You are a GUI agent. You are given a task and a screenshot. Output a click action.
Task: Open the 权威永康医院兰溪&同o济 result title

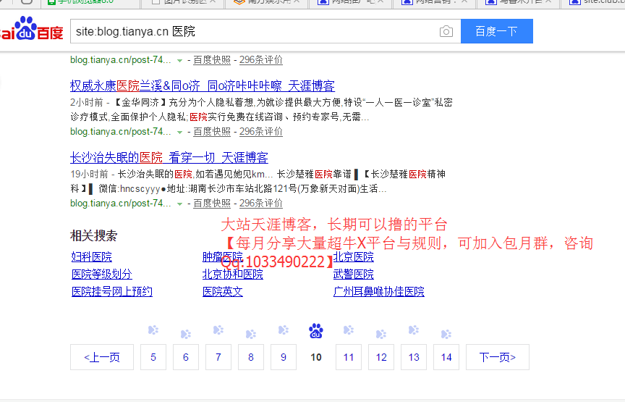coord(202,85)
